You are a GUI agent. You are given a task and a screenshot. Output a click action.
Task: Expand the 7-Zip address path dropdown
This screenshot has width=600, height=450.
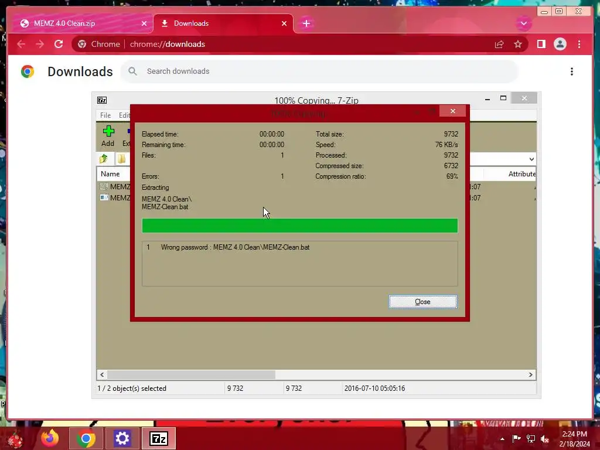pos(531,159)
